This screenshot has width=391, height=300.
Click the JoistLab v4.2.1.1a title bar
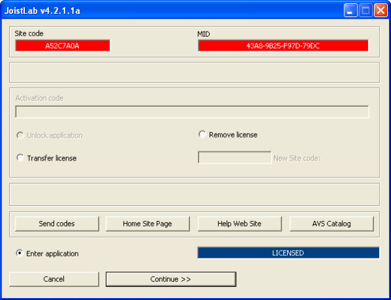coord(172,11)
